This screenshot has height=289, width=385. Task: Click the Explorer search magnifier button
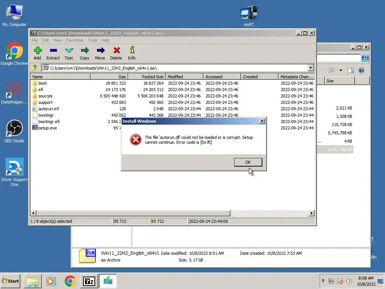coord(365,58)
